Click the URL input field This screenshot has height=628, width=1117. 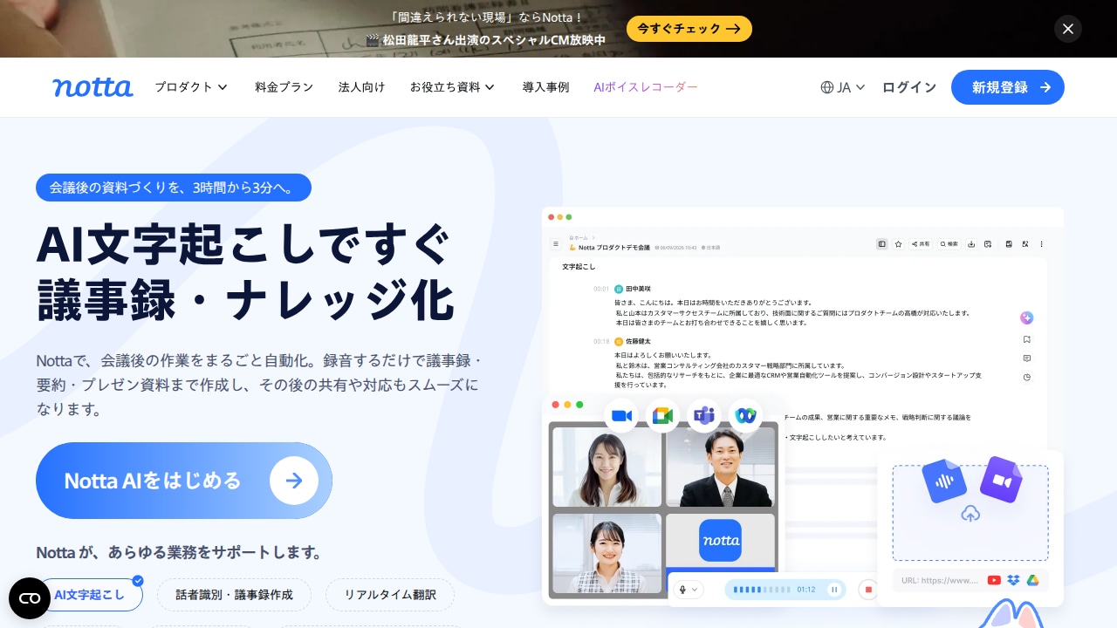point(970,580)
